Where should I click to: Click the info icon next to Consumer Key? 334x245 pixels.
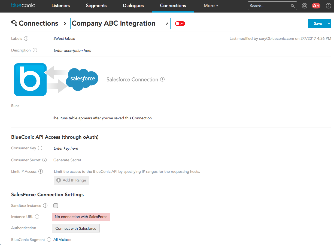tap(40, 148)
